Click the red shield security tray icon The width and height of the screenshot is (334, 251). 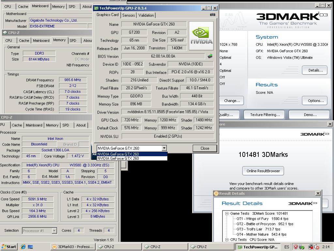pos(296,247)
